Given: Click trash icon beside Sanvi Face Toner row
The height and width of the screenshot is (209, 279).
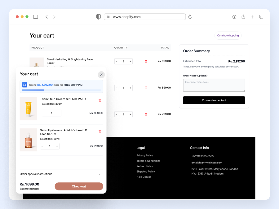Looking at the screenshot, I should tap(146, 61).
